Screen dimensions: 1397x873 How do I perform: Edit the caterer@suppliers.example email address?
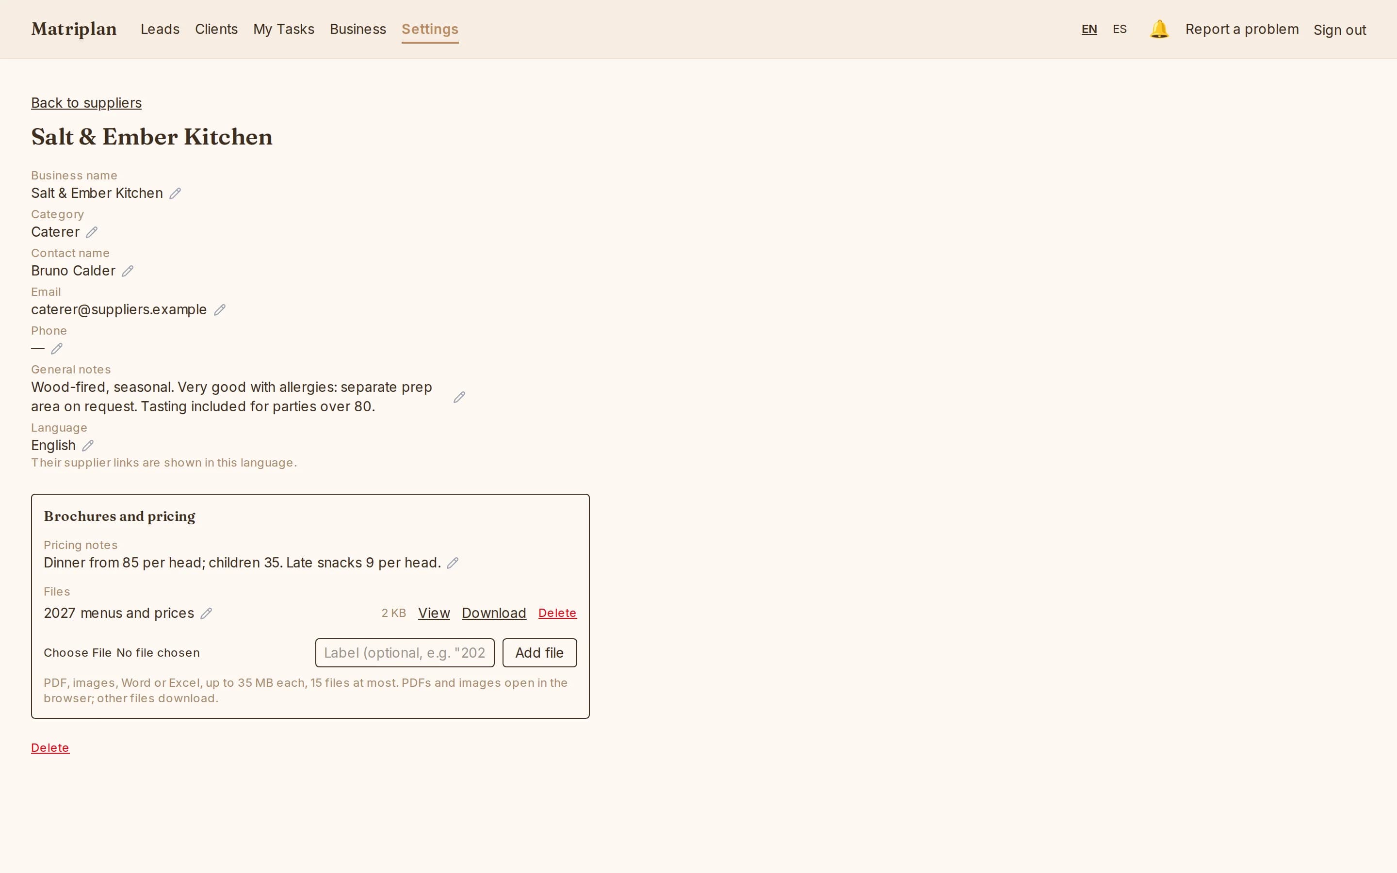[219, 310]
